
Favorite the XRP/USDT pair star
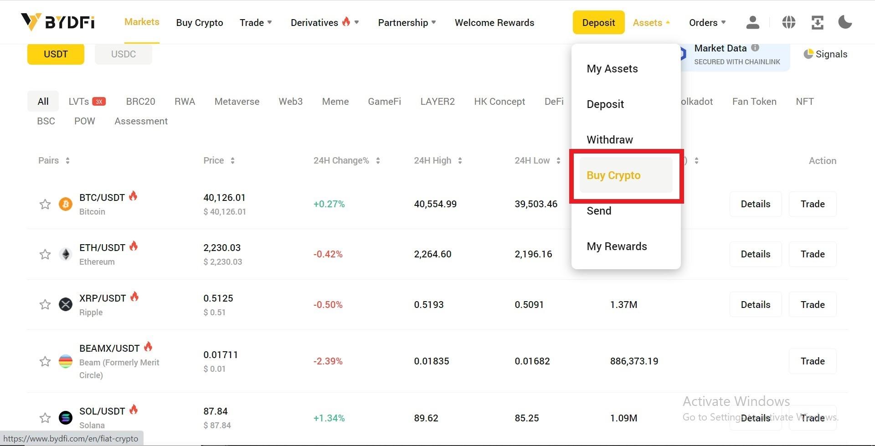pyautogui.click(x=45, y=304)
